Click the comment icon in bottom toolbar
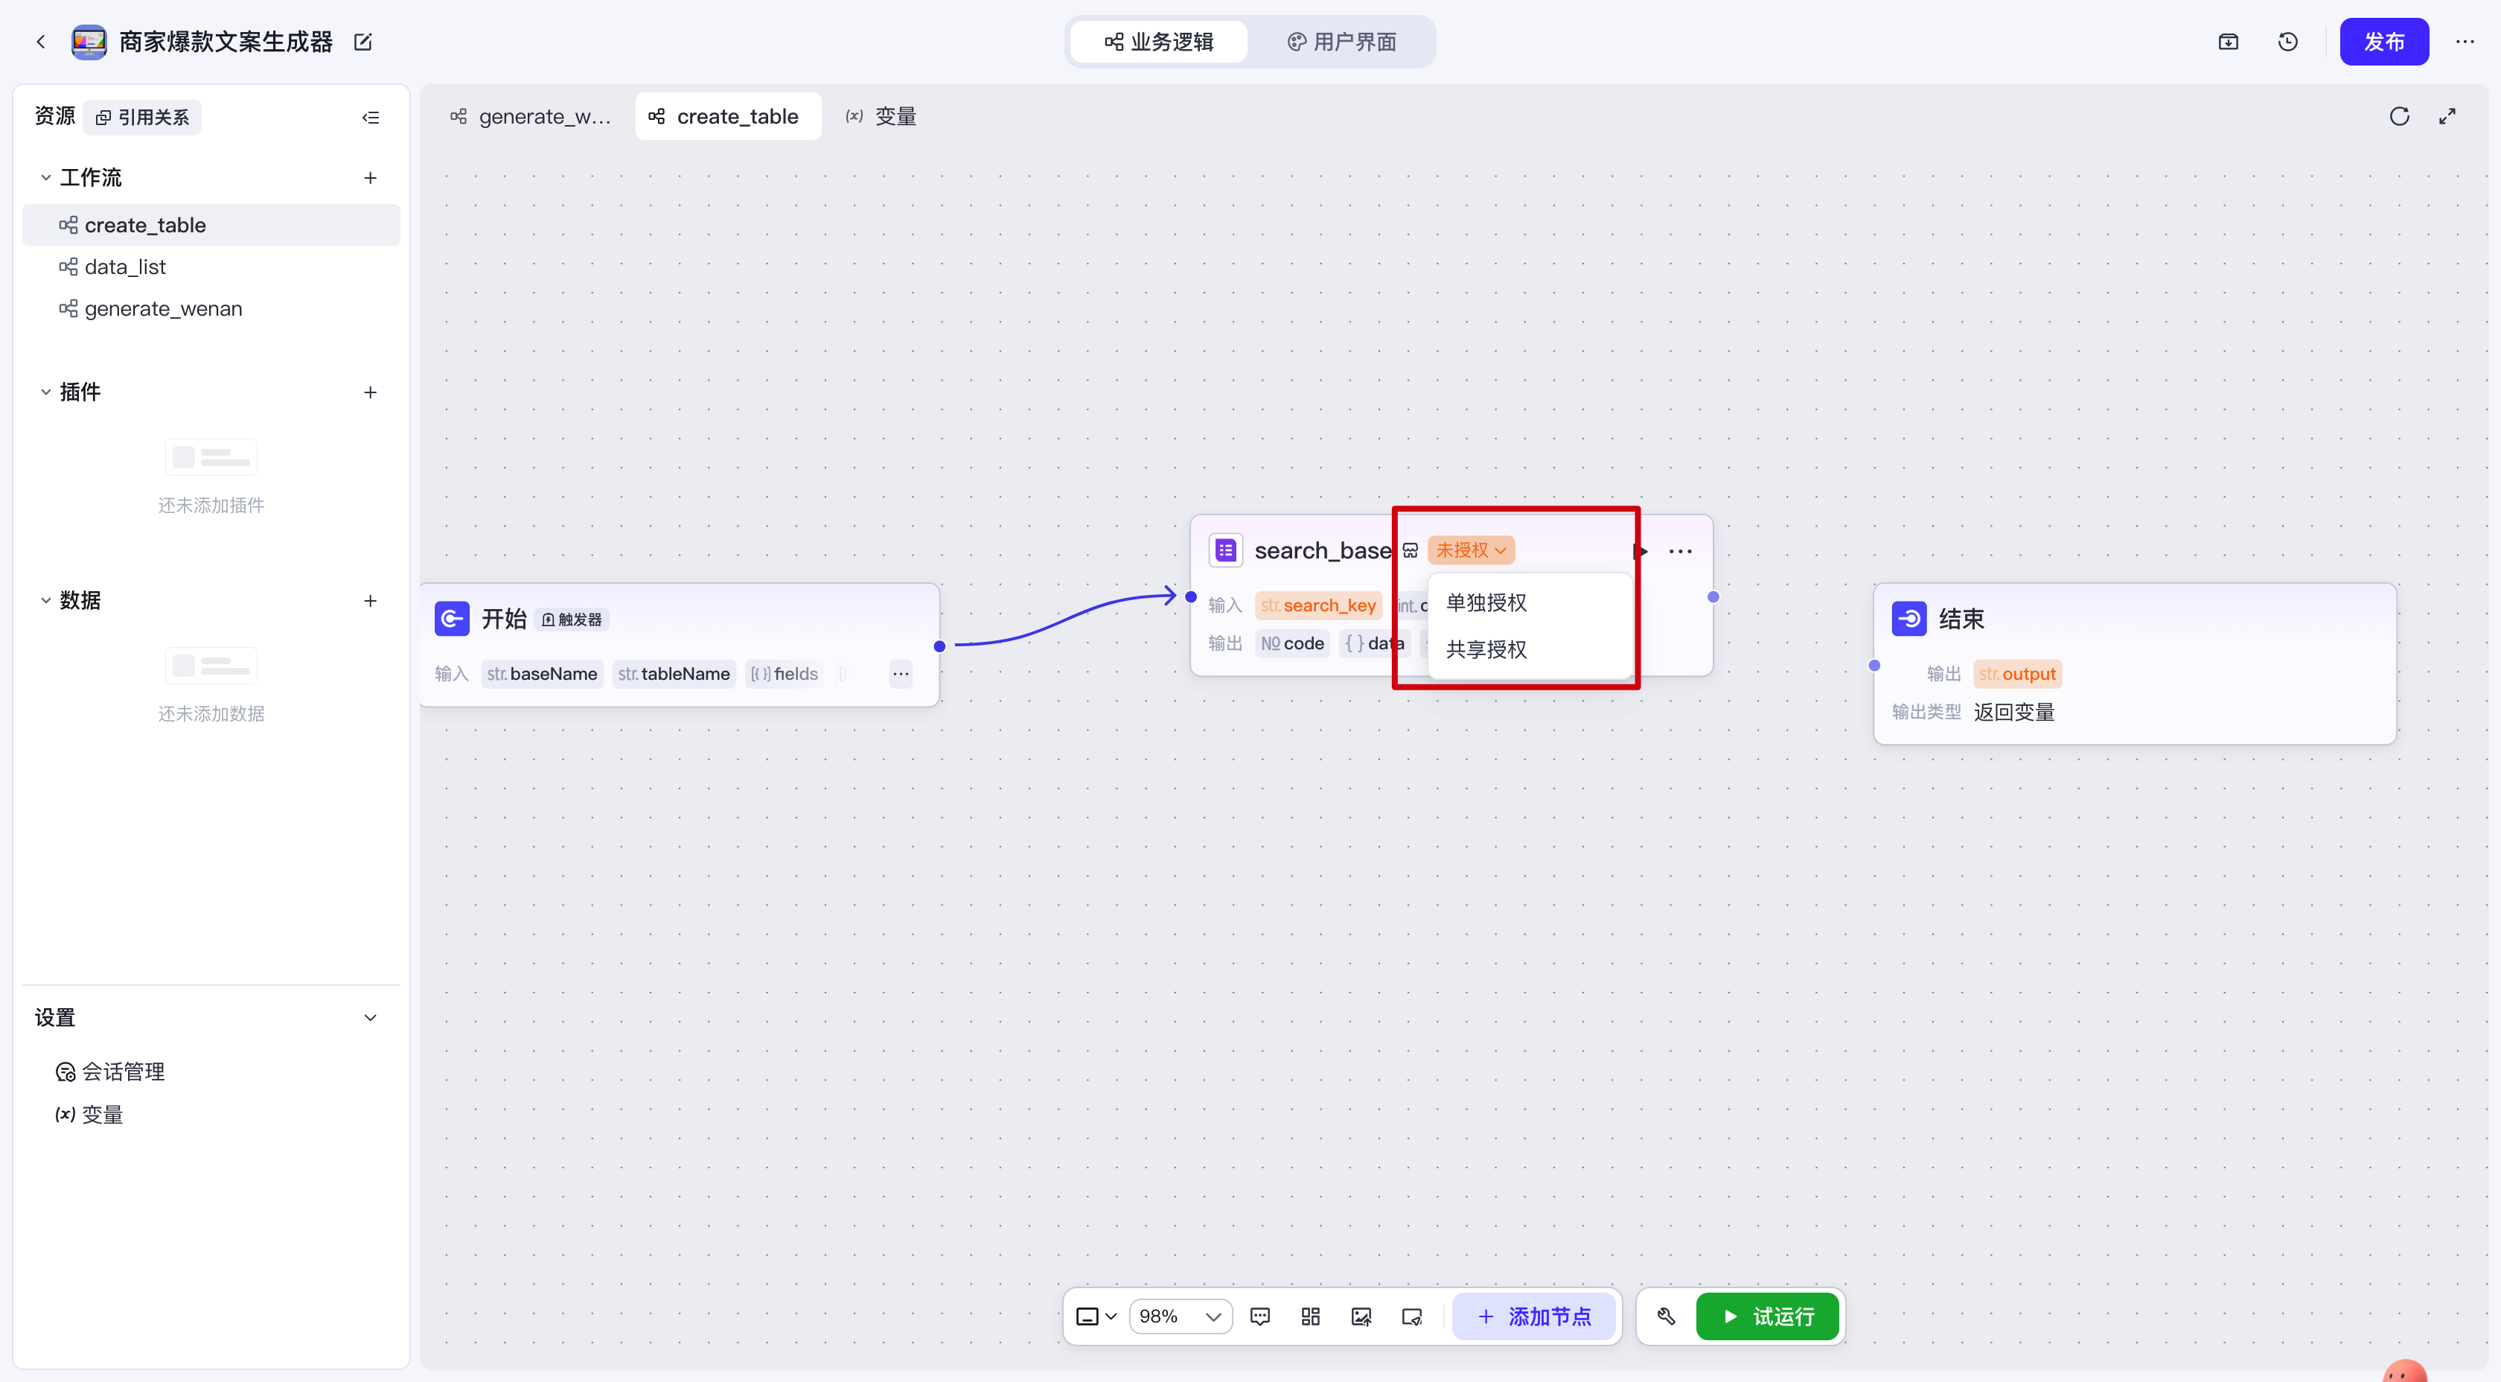This screenshot has width=2501, height=1382. coord(1260,1316)
